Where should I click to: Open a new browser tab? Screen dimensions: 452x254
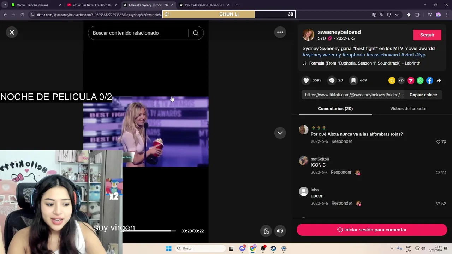coord(237,5)
